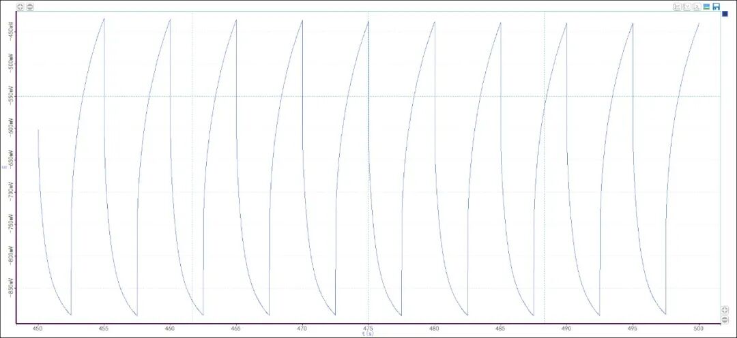Click the -700mV axis tick label
The height and width of the screenshot is (338, 737).
click(12, 191)
